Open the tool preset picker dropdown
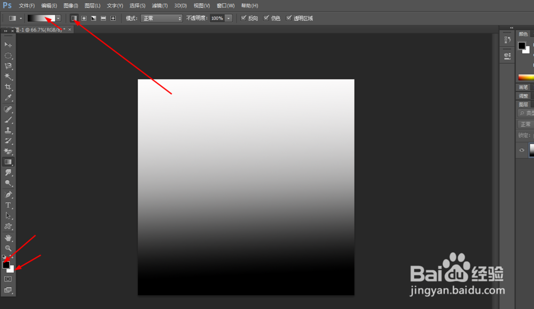The image size is (534, 309). coord(21,18)
